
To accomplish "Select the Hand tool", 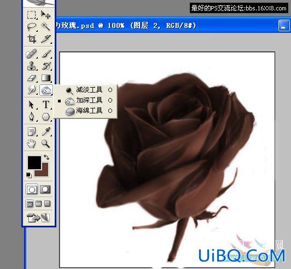I will (31, 144).
